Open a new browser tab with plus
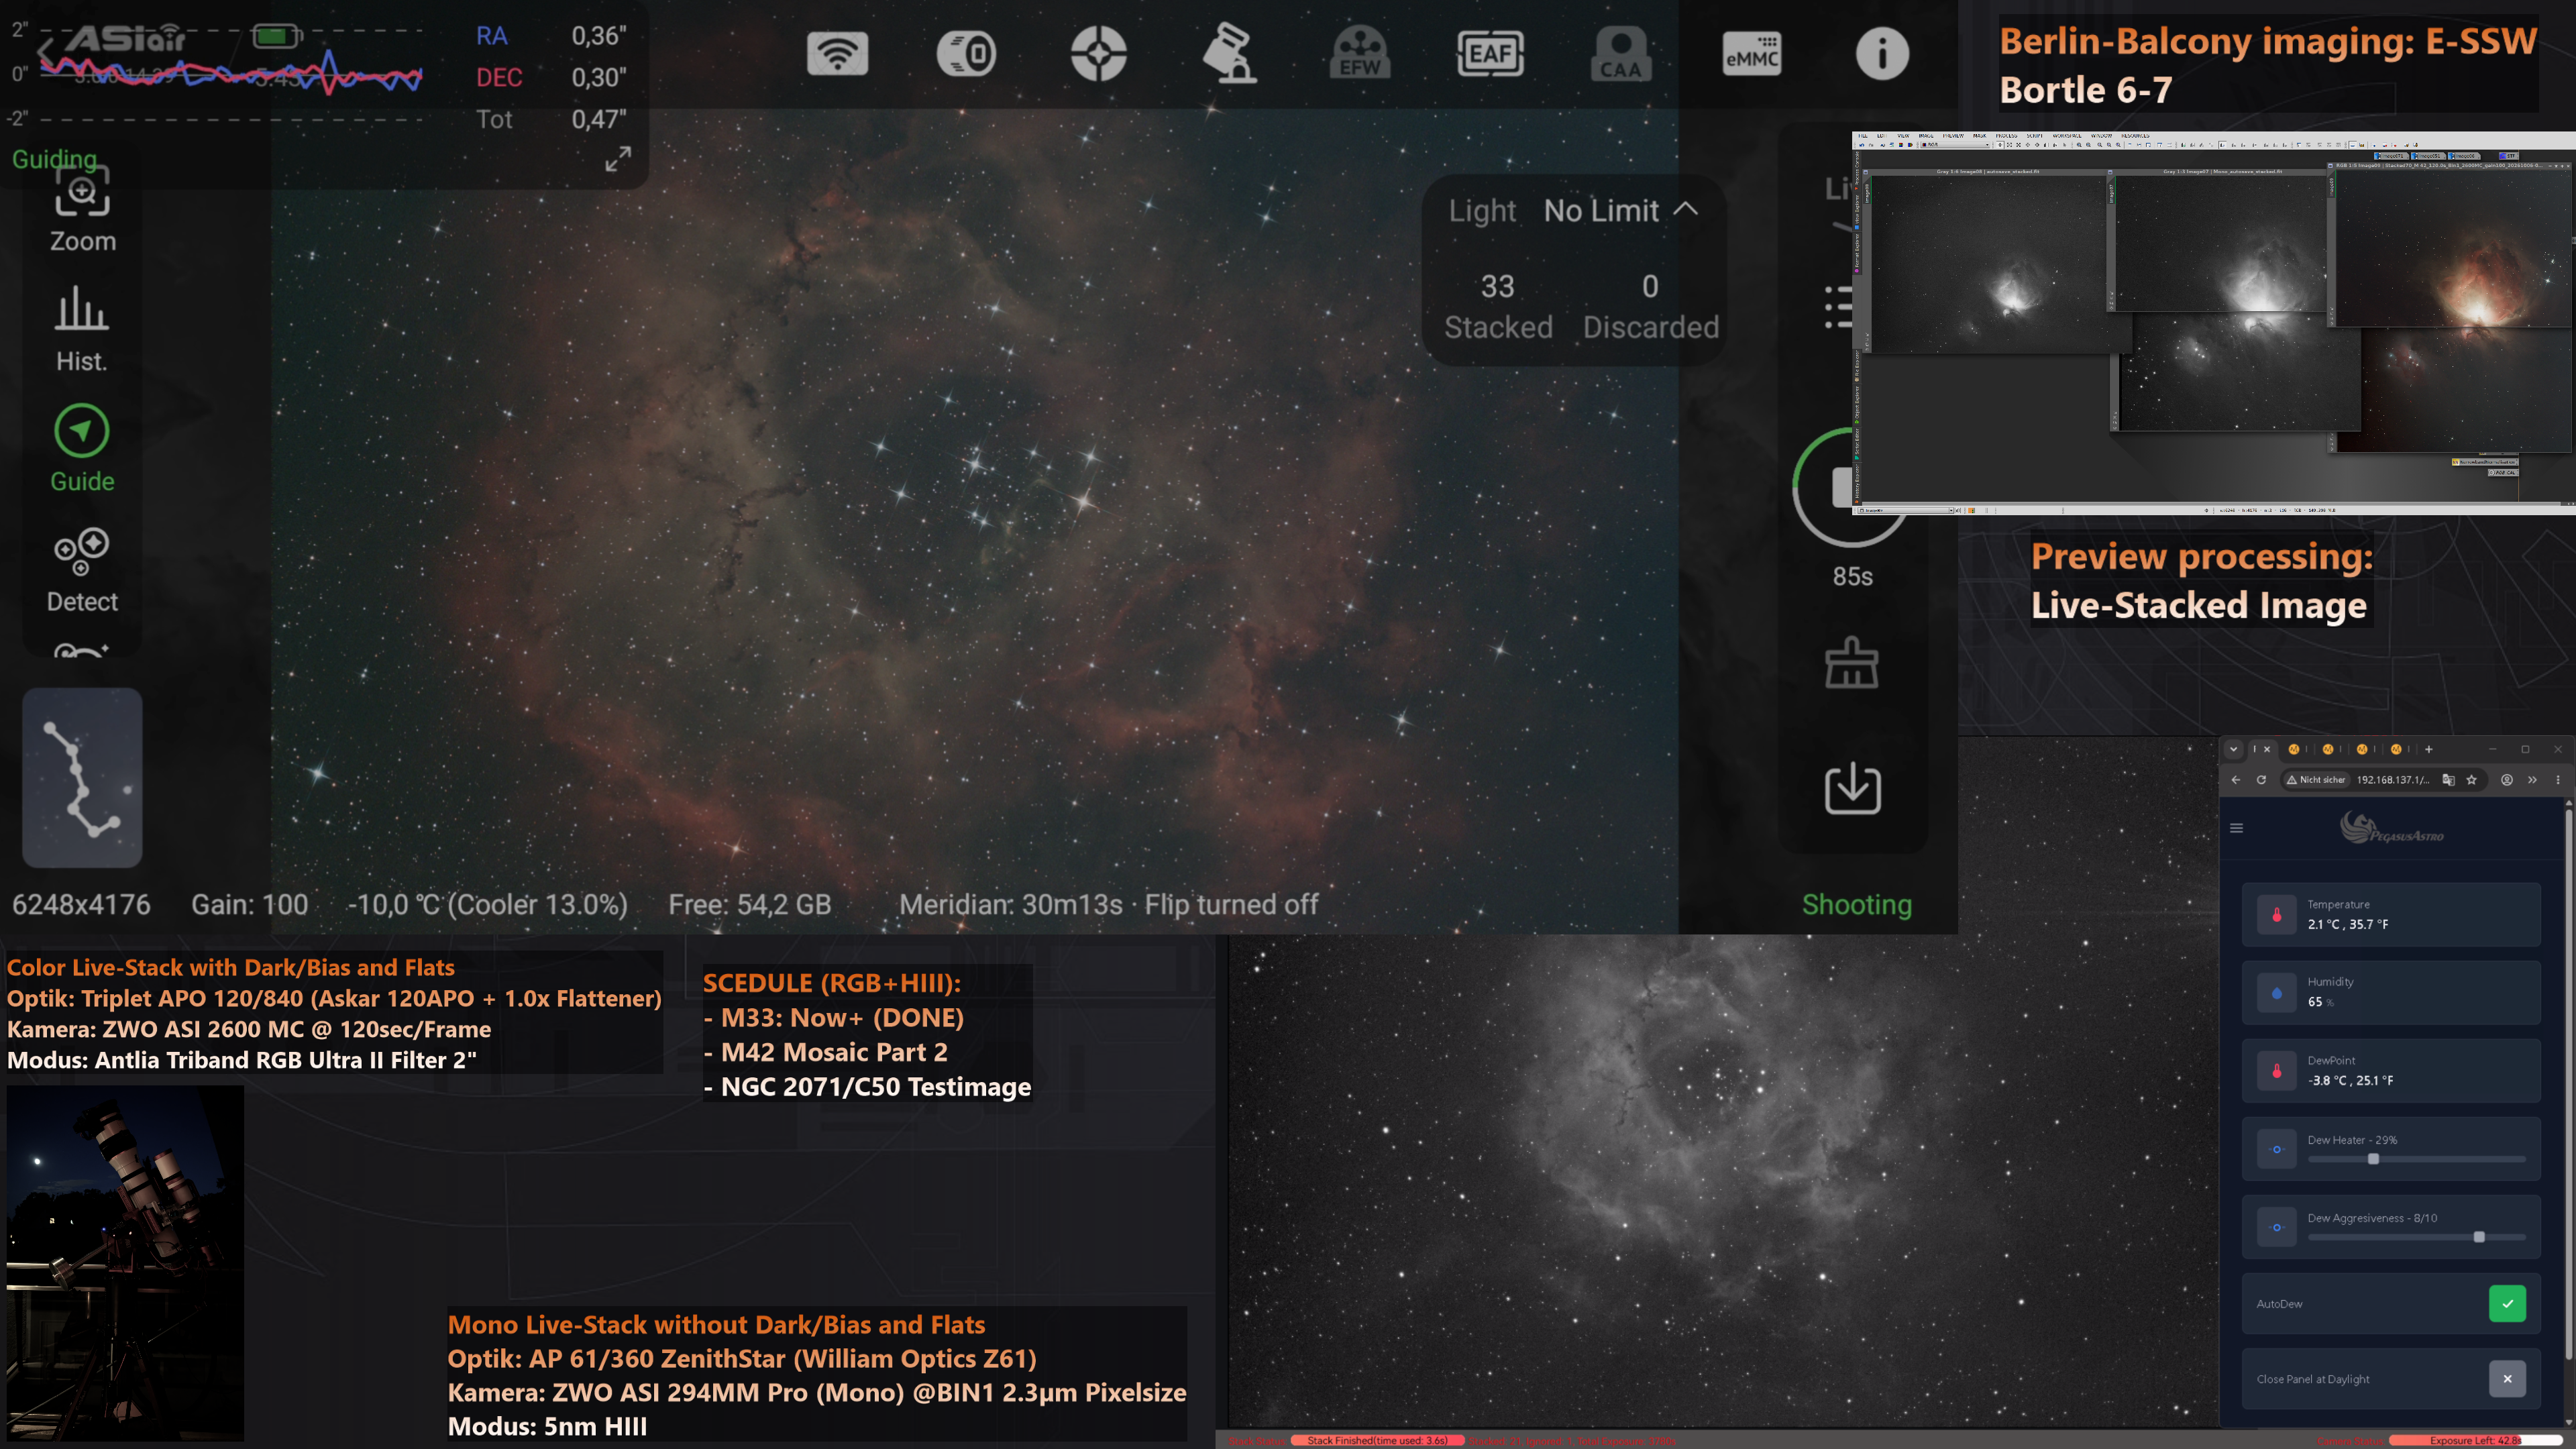The width and height of the screenshot is (2576, 1449). coord(2428,749)
